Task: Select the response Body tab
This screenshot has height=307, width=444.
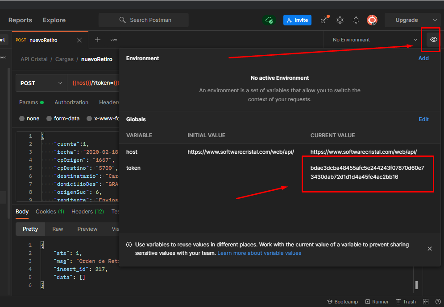Action: coord(22,212)
